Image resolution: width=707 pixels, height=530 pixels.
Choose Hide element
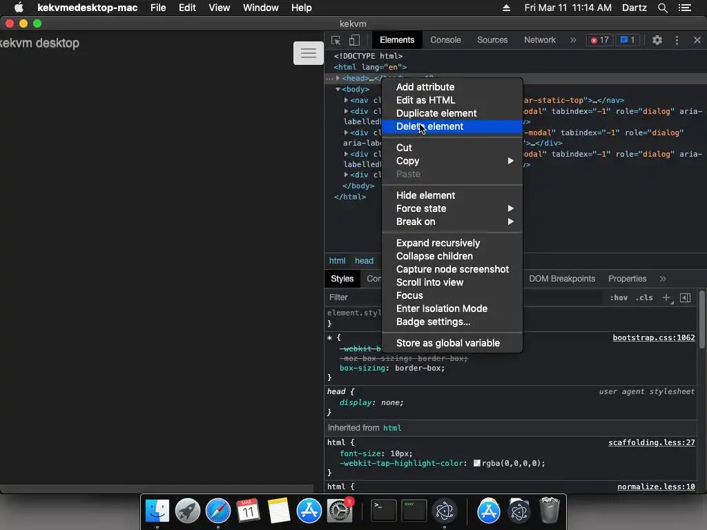coord(452,195)
